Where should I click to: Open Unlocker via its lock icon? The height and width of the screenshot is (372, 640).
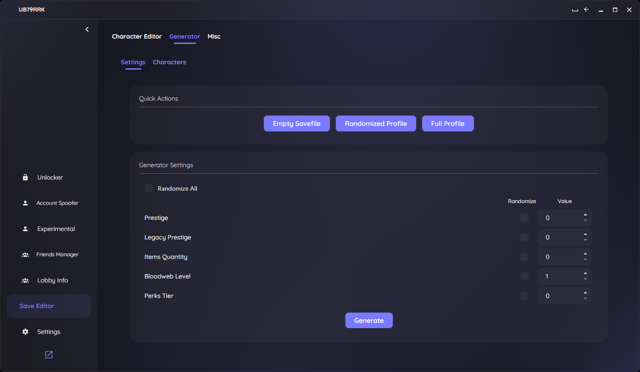point(25,177)
